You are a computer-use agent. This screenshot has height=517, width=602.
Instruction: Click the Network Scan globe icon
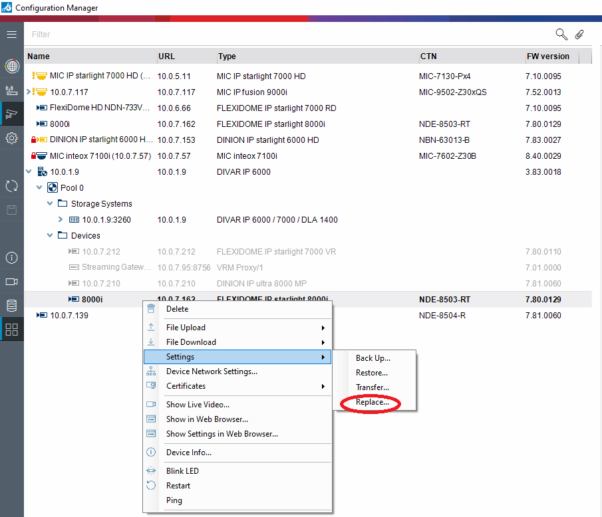11,66
